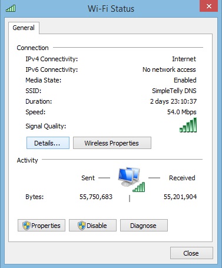
Task: Click the Received bytes value 55,201,904
Action: 180,197
